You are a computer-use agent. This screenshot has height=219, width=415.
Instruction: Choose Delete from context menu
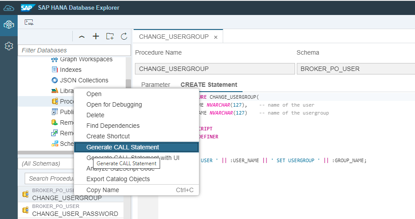(x=136, y=115)
